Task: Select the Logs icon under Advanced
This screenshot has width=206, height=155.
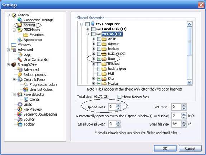Action: pos(20,55)
